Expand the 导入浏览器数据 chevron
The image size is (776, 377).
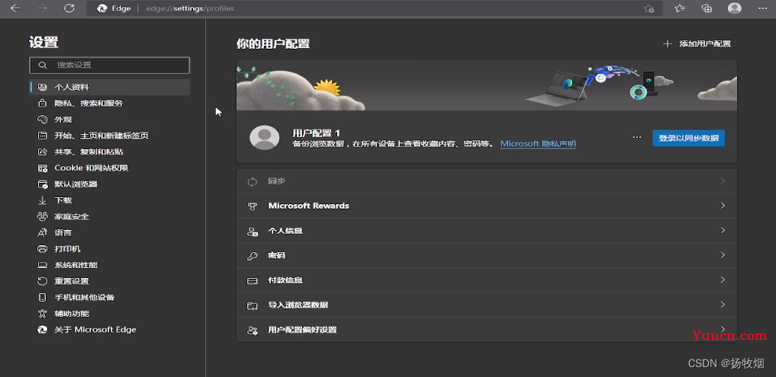723,305
